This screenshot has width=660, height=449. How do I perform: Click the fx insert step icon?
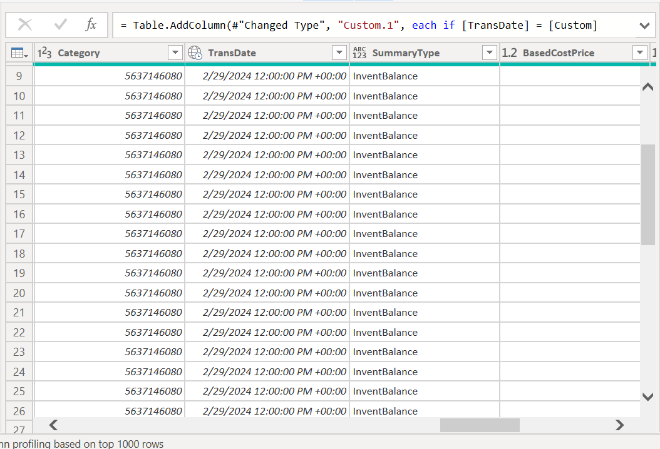91,25
